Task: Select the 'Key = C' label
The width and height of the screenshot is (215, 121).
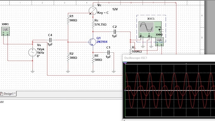Action: click(x=103, y=13)
